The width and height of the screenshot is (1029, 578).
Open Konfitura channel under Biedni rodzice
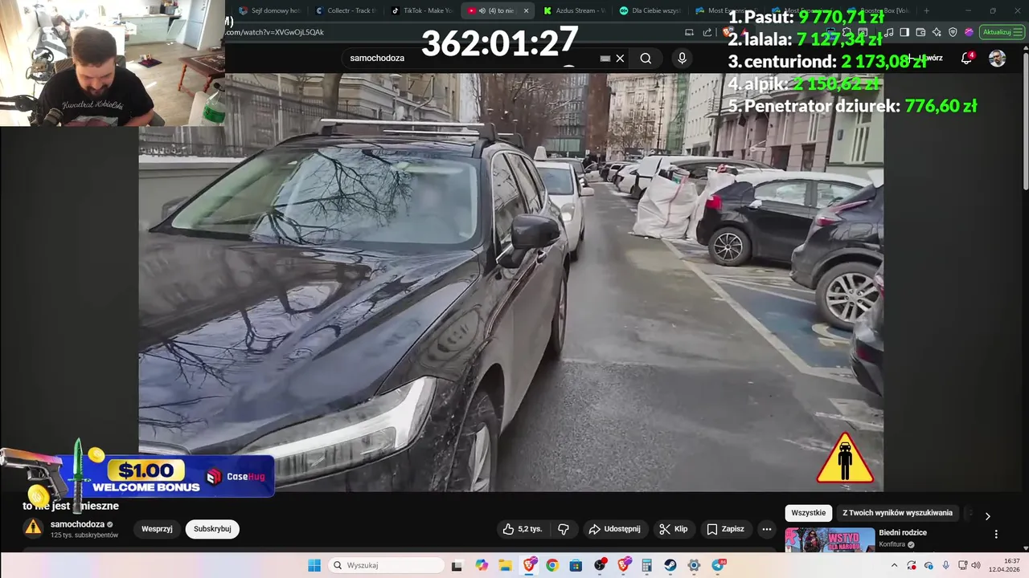click(892, 544)
